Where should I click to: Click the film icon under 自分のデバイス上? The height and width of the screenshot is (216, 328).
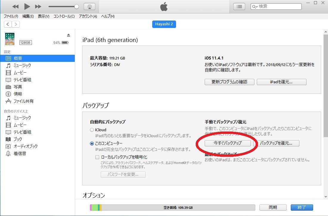point(8,125)
